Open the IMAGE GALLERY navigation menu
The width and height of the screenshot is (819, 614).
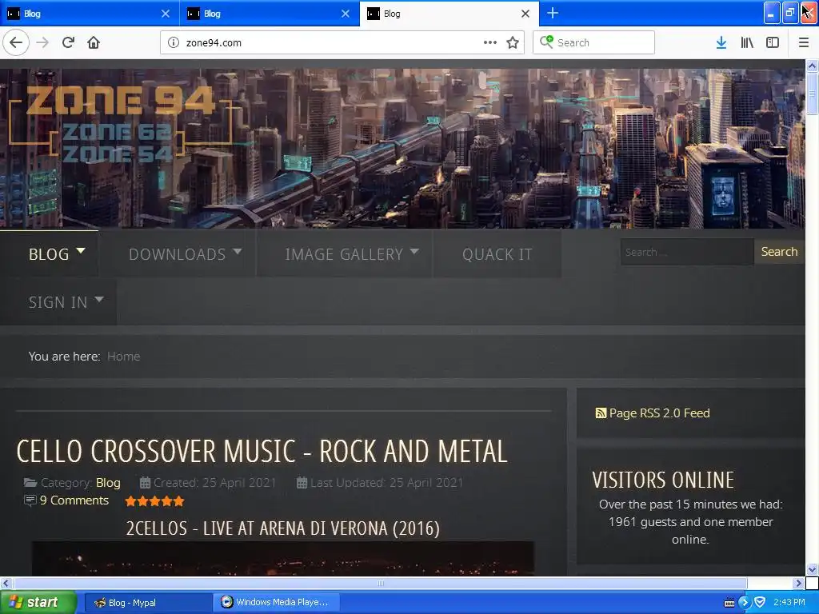(x=345, y=253)
